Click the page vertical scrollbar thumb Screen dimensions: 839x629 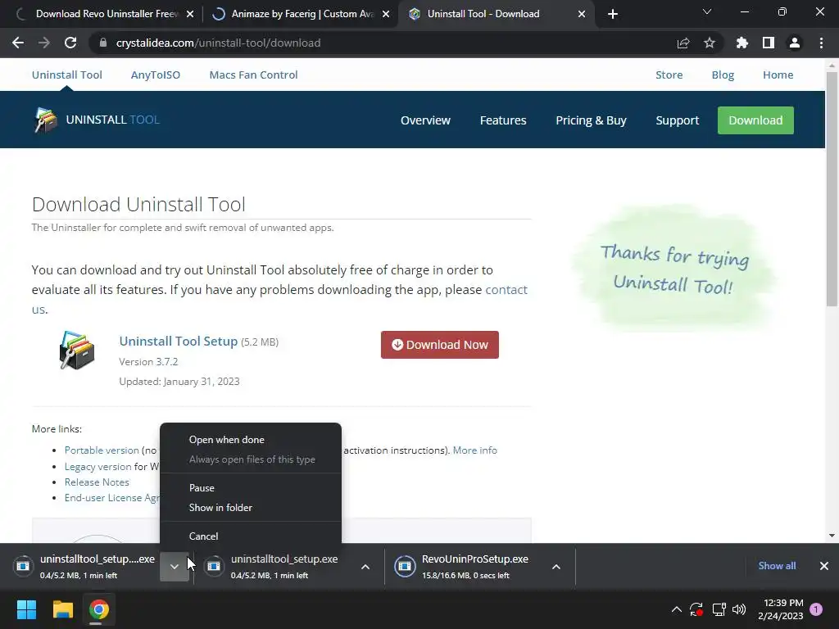pos(832,188)
